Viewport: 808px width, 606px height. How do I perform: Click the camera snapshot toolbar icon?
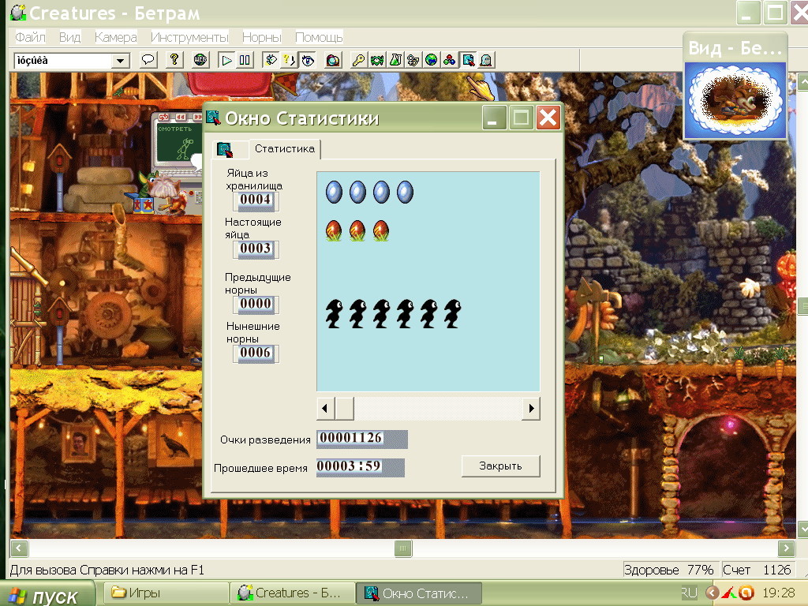pyautogui.click(x=333, y=60)
